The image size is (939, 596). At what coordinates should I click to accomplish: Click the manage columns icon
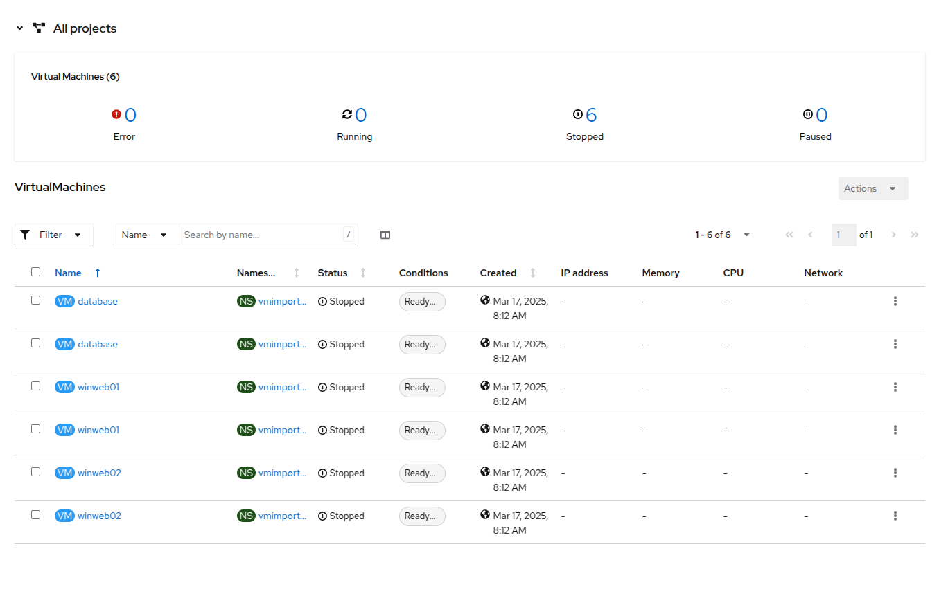tap(385, 235)
